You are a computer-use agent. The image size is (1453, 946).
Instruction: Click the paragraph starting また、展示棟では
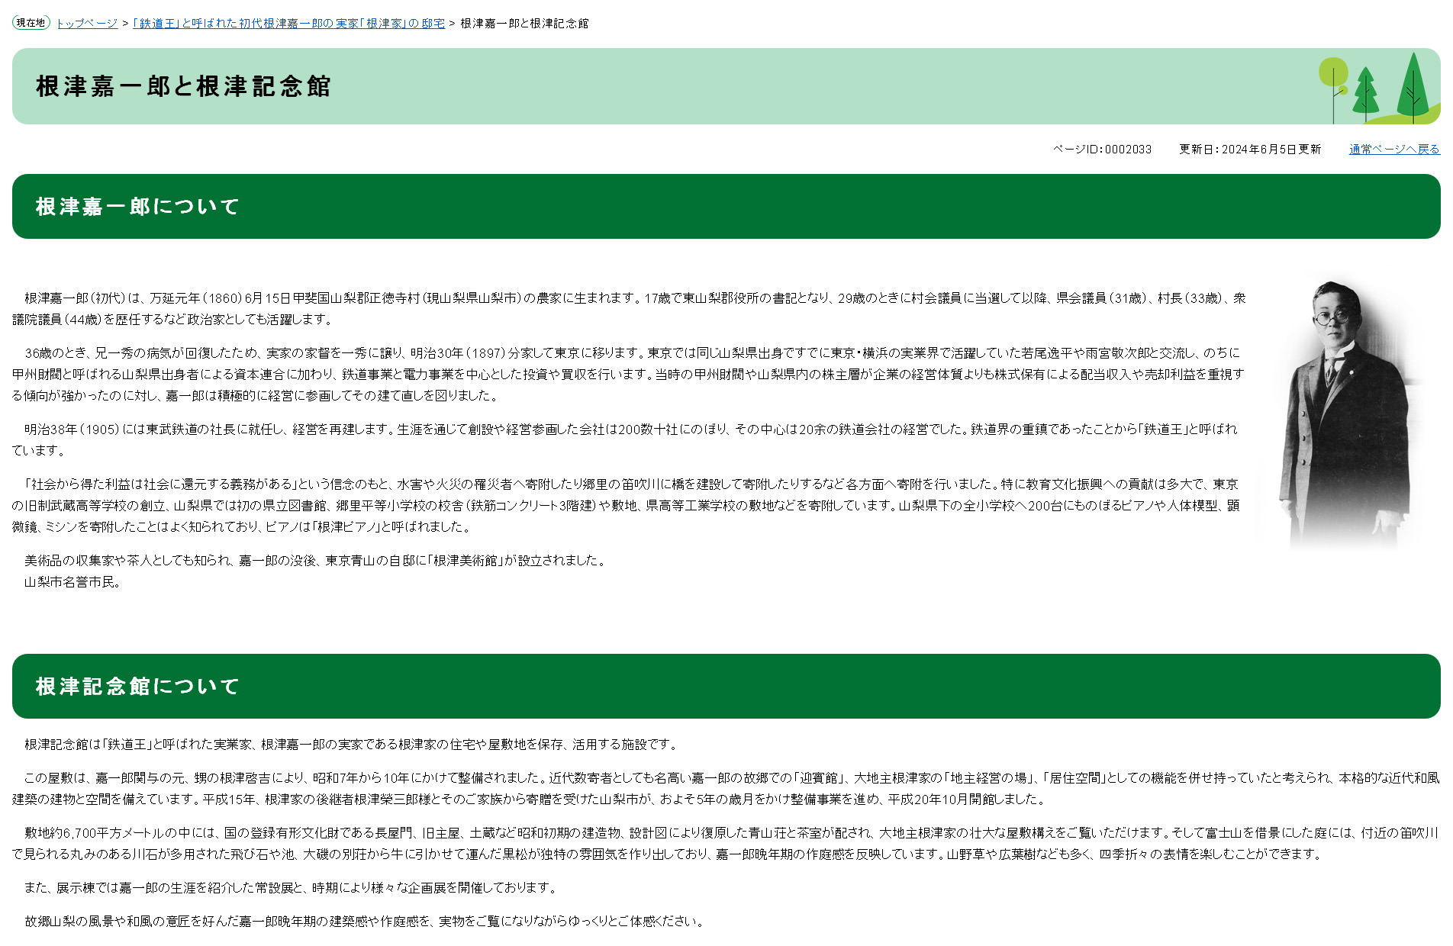[292, 888]
